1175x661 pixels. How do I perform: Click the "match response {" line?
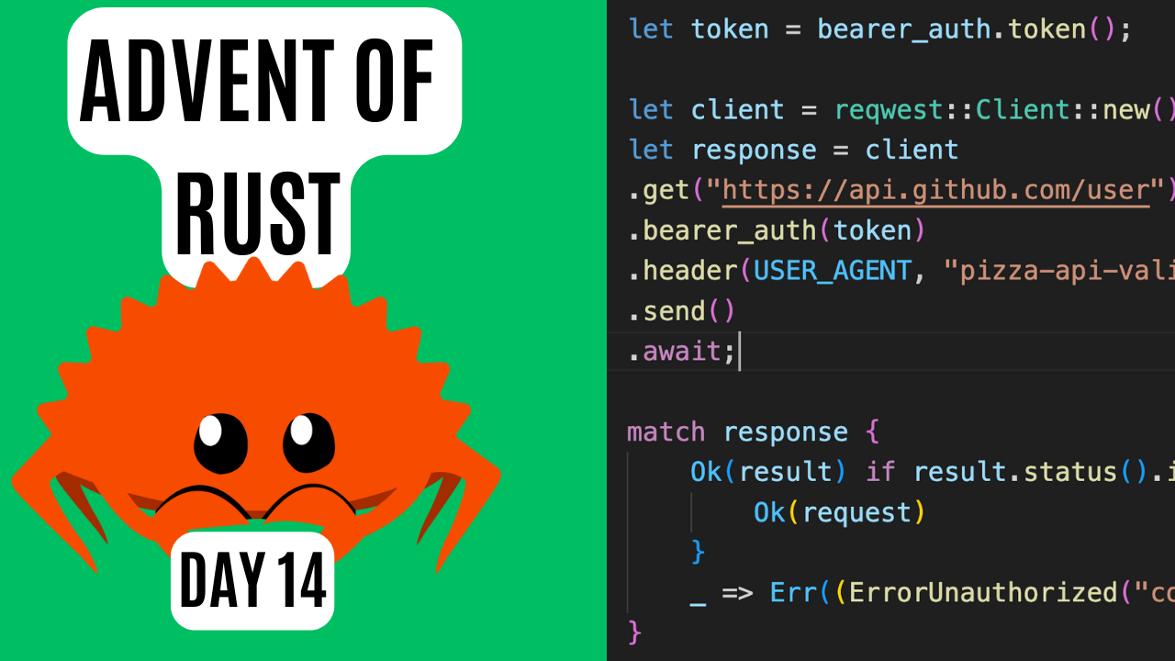[753, 431]
